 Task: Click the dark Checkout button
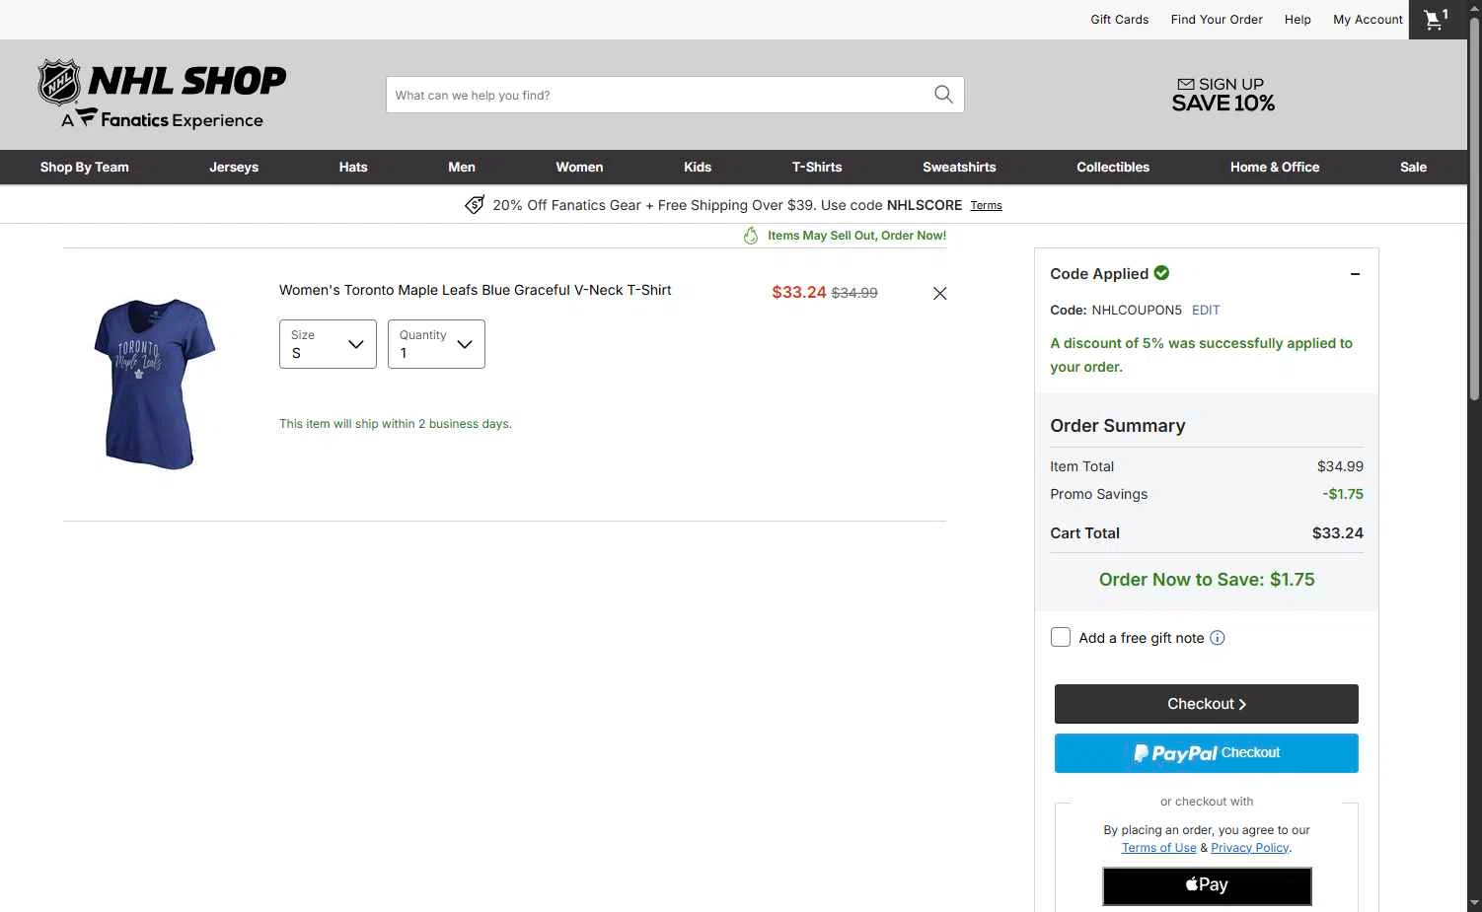click(x=1207, y=704)
